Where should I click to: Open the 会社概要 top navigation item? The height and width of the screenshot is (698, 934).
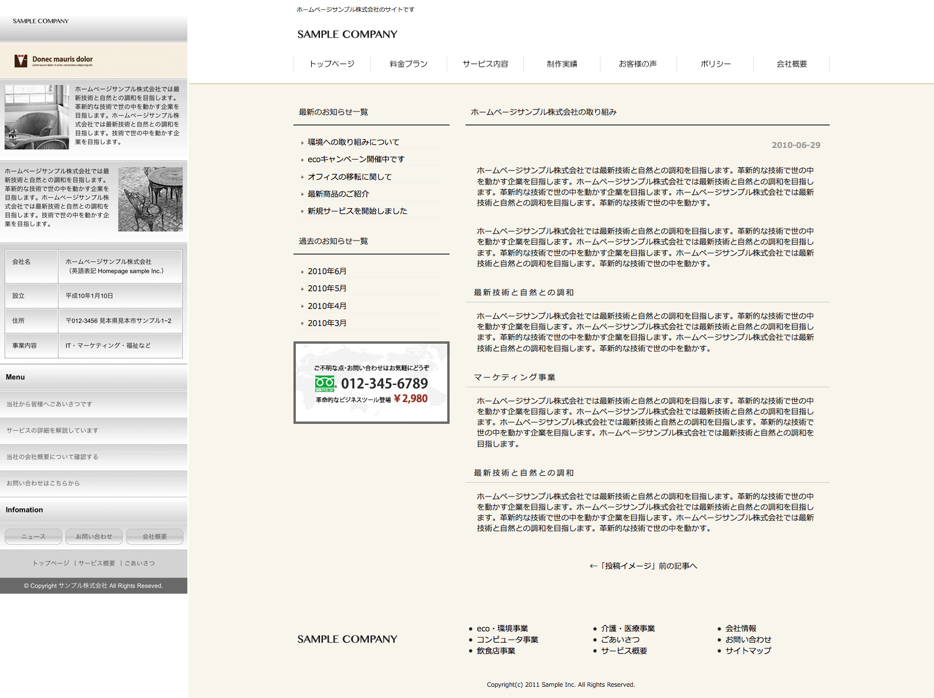(x=791, y=64)
